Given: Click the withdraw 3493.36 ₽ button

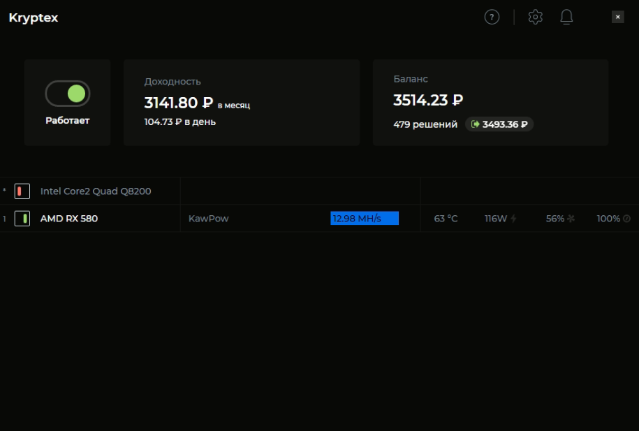Looking at the screenshot, I should coord(499,124).
